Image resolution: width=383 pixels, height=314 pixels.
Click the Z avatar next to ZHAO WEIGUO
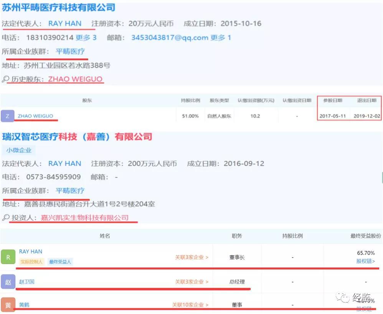pos(8,116)
